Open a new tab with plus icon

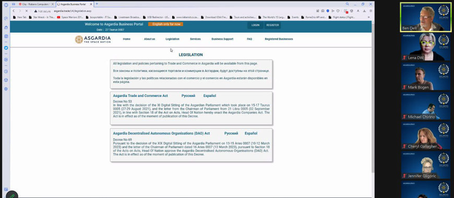pyautogui.click(x=97, y=4)
